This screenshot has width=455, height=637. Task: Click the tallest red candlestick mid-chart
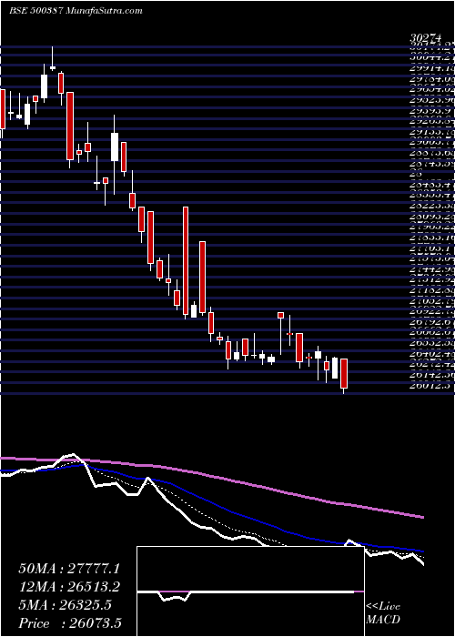[186, 261]
